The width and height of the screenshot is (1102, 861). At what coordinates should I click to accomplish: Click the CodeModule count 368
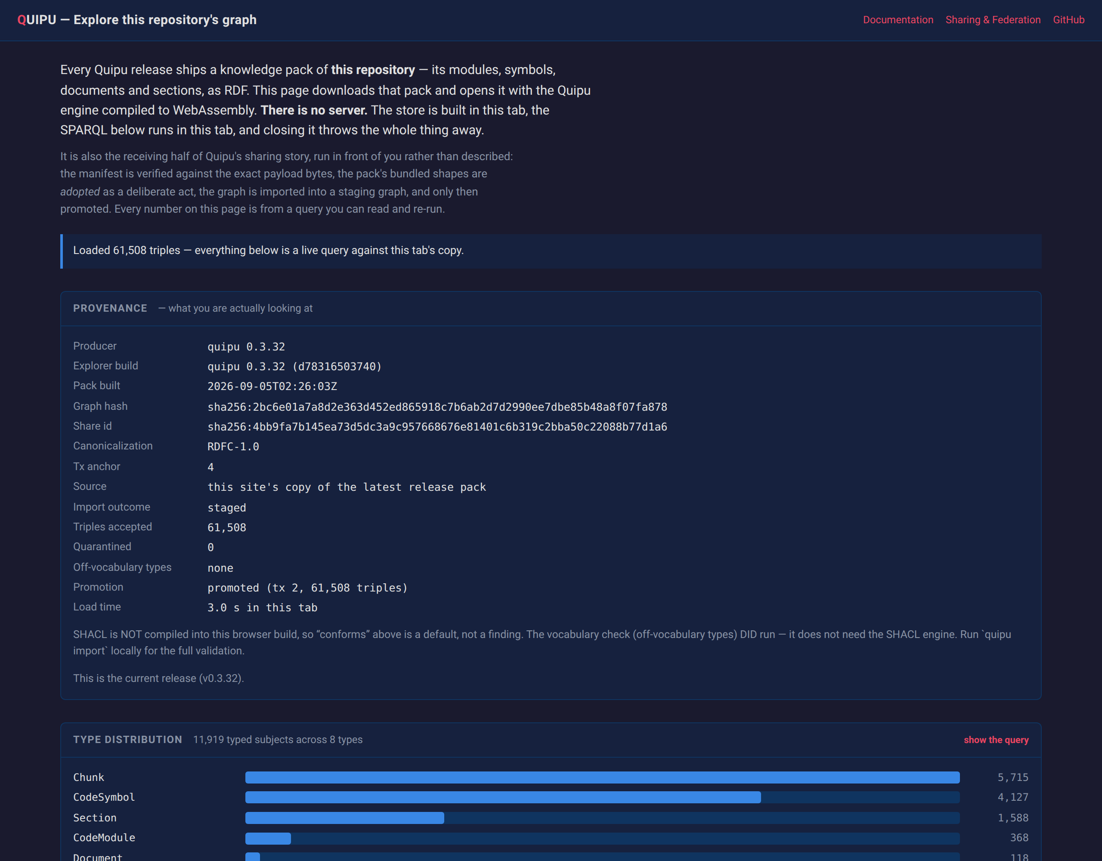tap(1019, 838)
